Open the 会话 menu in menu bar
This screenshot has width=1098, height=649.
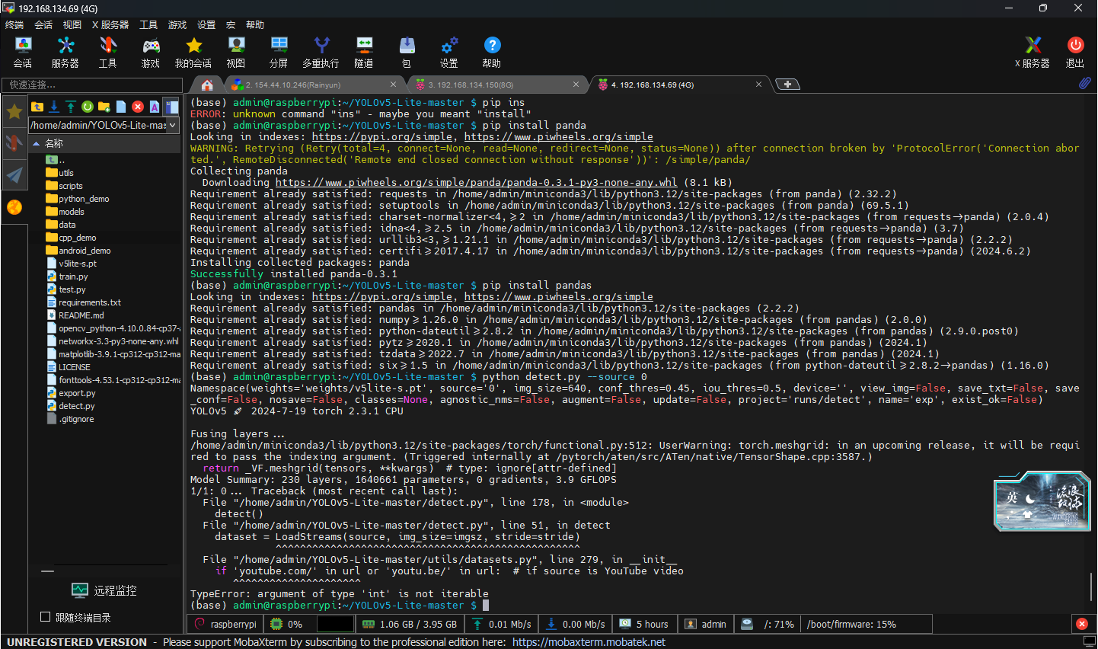pos(43,25)
